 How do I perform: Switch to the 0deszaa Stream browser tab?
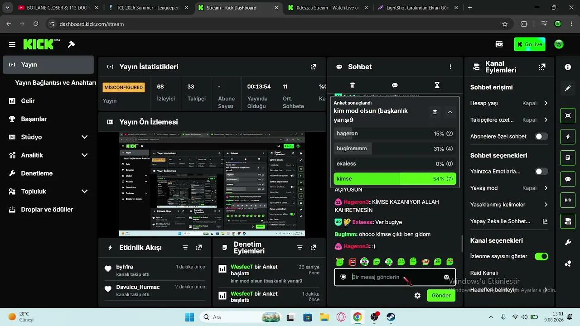pos(328,8)
